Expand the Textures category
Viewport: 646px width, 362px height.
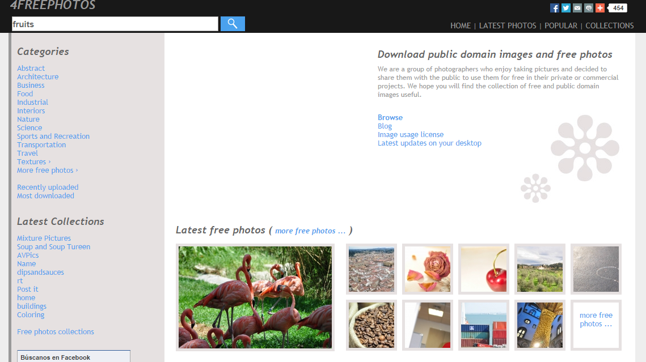33,162
